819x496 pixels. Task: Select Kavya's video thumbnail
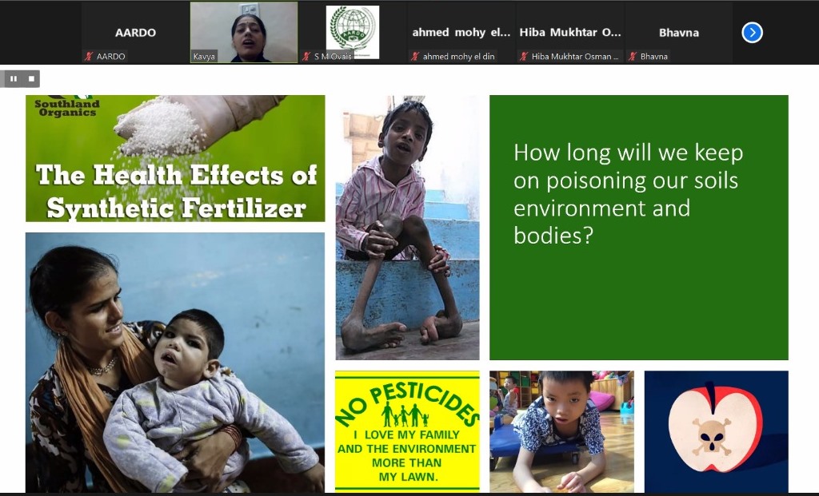click(244, 32)
